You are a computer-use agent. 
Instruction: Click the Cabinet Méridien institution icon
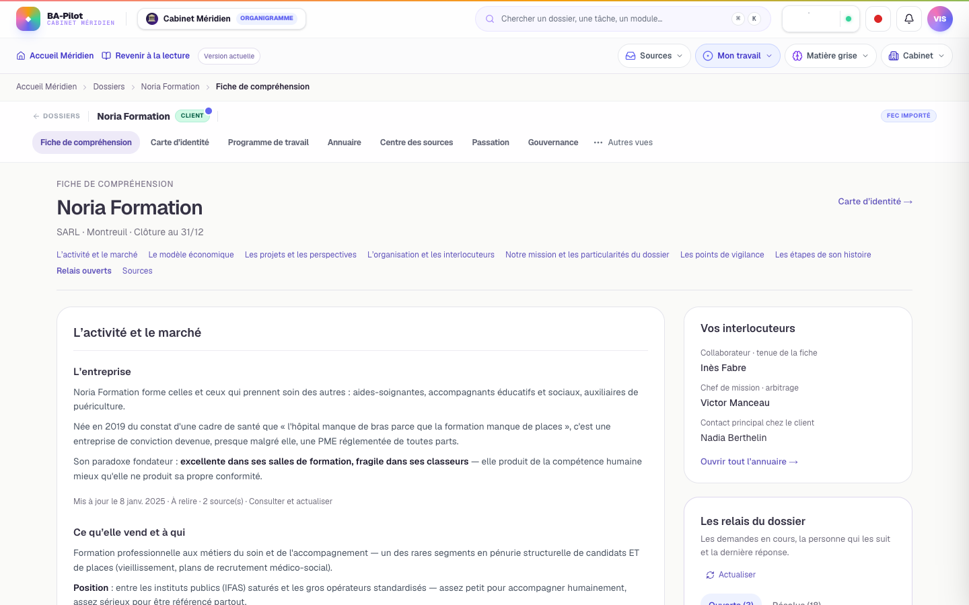pos(152,19)
